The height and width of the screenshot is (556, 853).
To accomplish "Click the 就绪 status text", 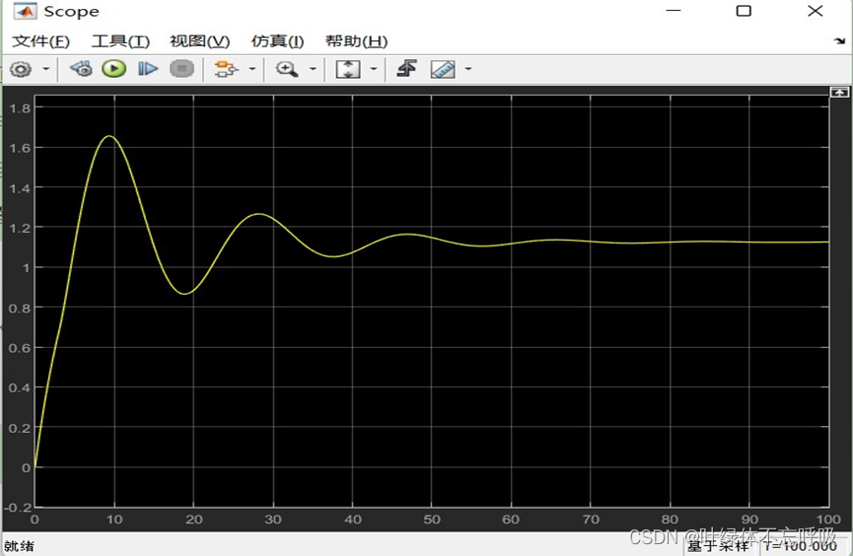I will click(x=19, y=546).
